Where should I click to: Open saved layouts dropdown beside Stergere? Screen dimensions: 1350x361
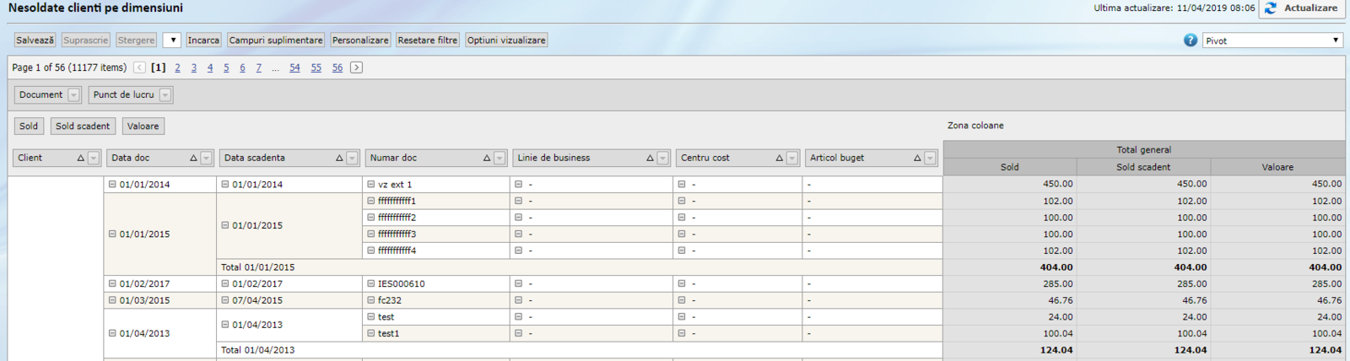(x=171, y=40)
